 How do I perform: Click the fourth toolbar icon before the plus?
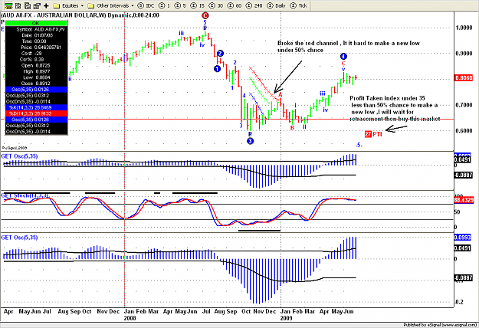(37, 5)
